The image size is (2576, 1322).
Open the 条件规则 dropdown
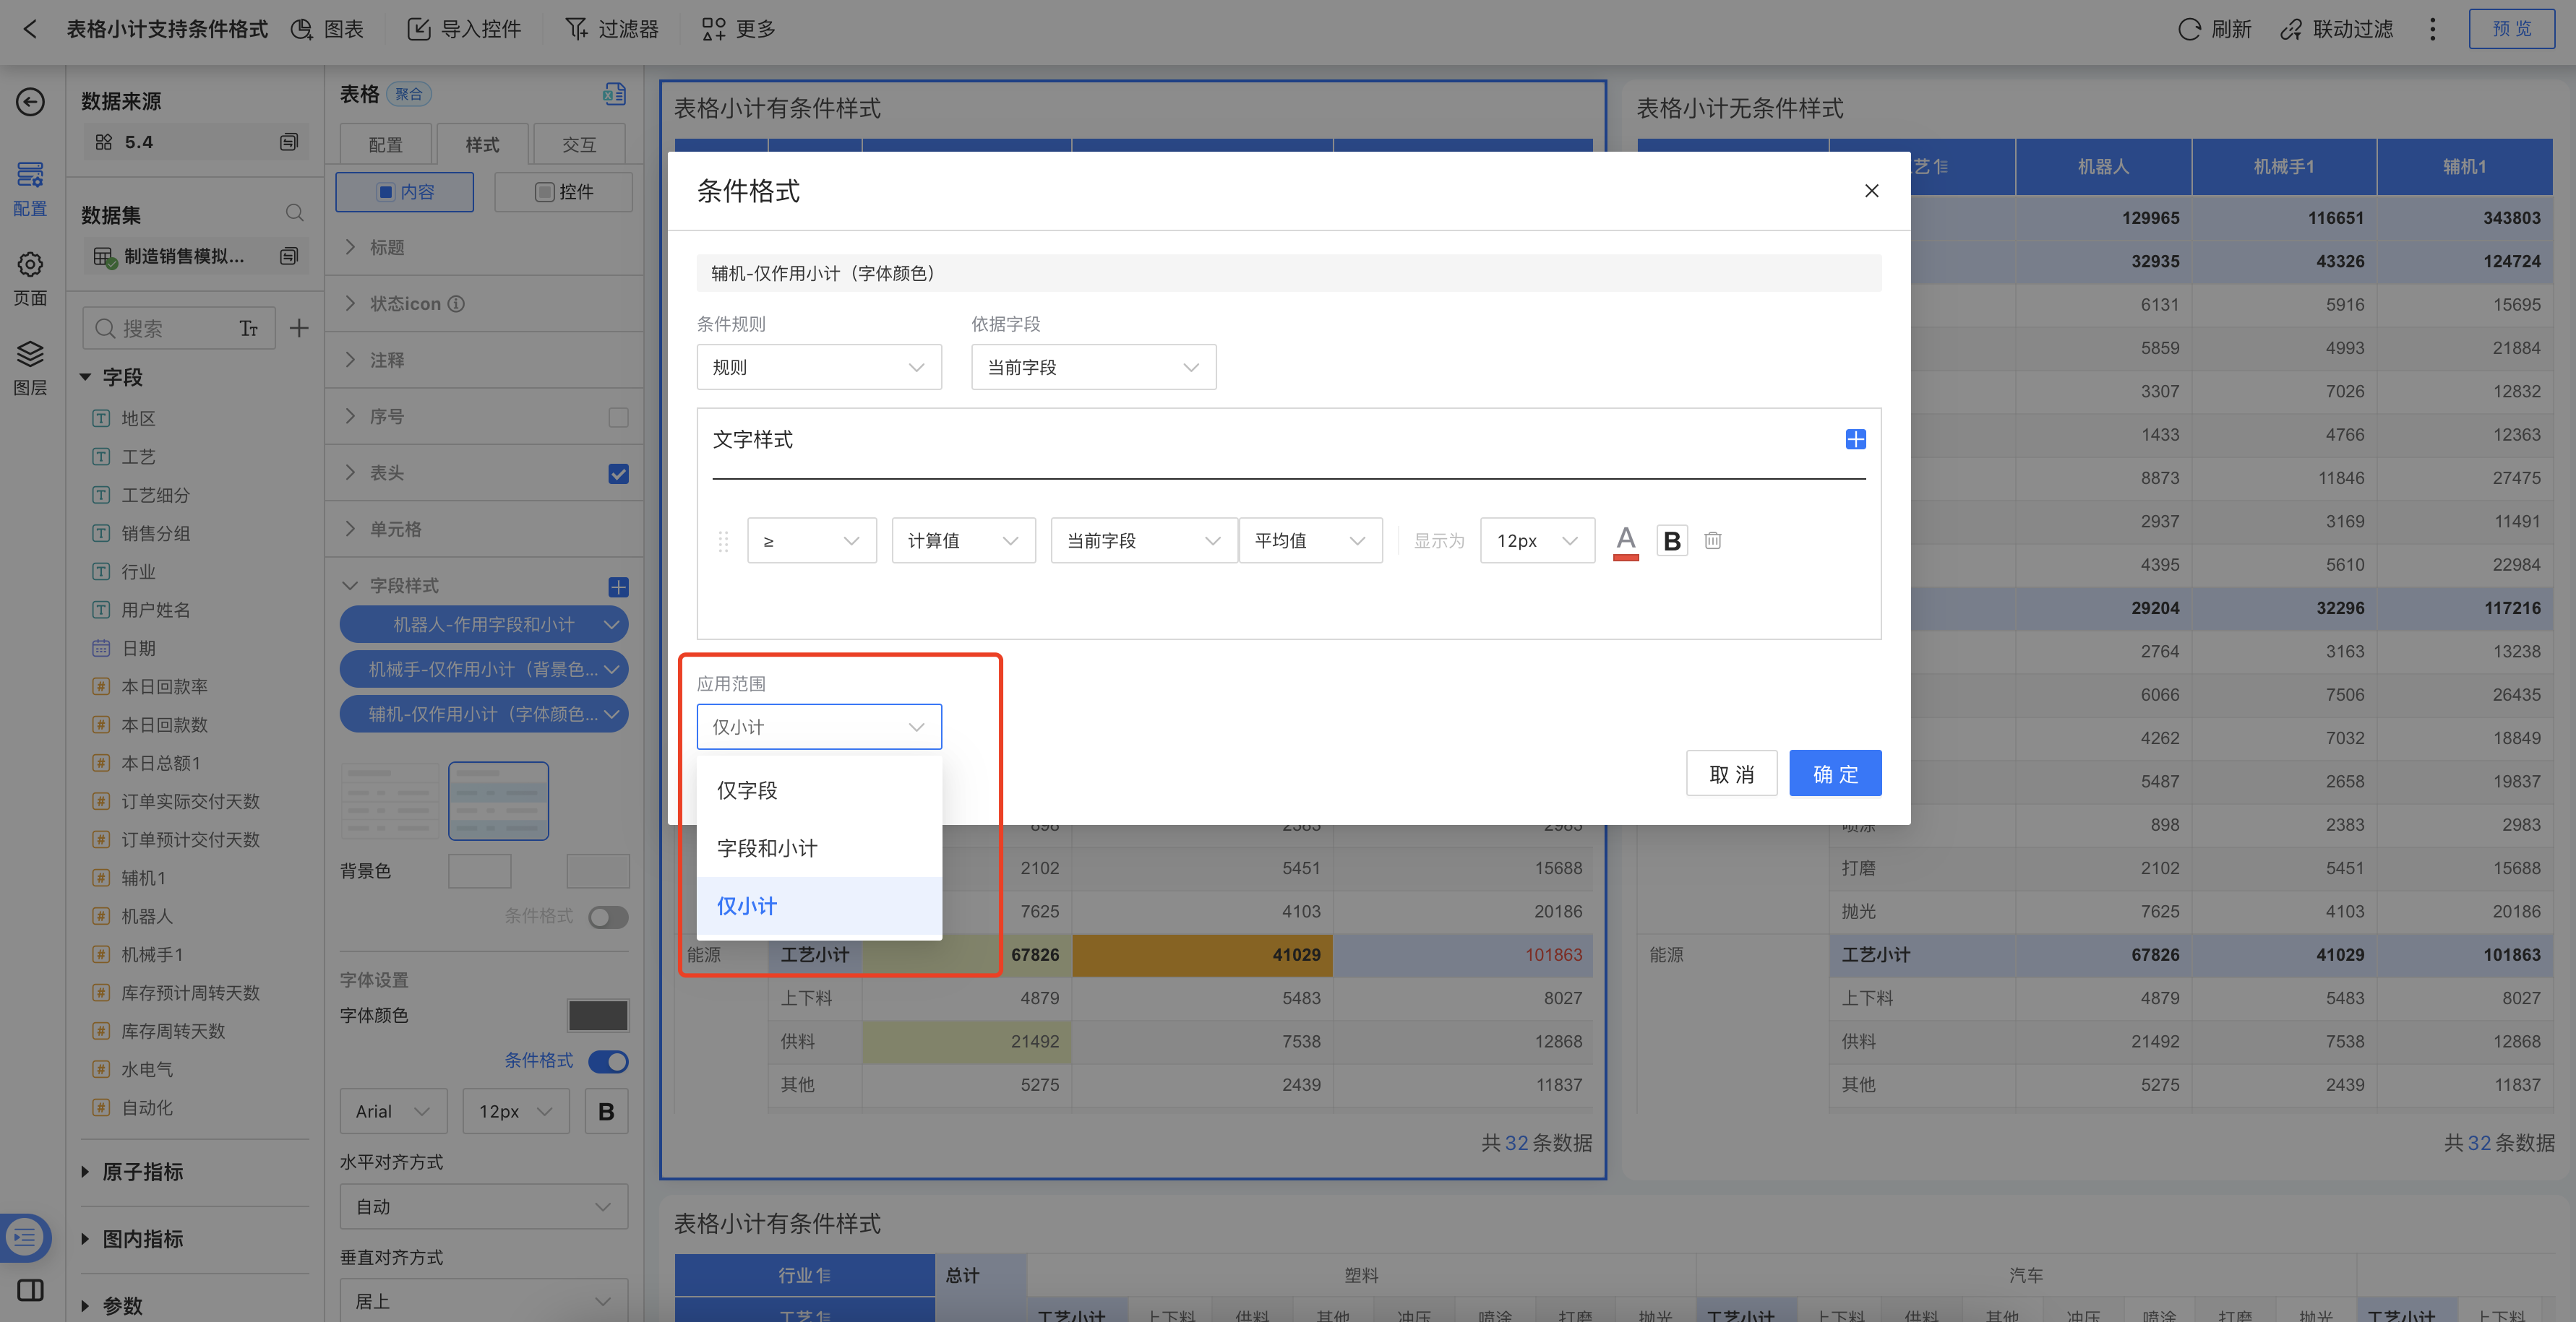click(818, 368)
